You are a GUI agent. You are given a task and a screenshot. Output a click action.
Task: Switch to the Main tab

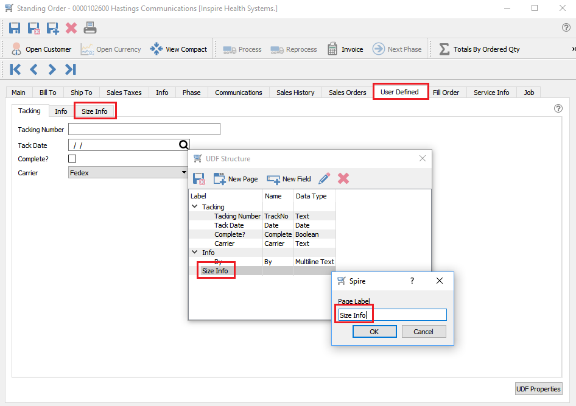(18, 93)
